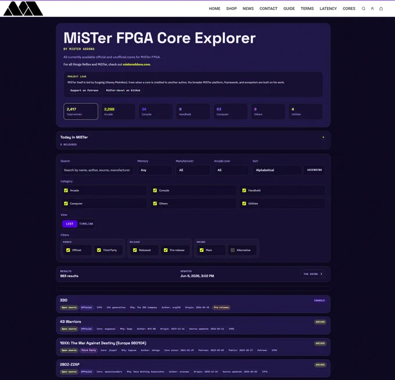This screenshot has width=395, height=380.
Task: Select CONTACT in top navigation
Action: [268, 9]
